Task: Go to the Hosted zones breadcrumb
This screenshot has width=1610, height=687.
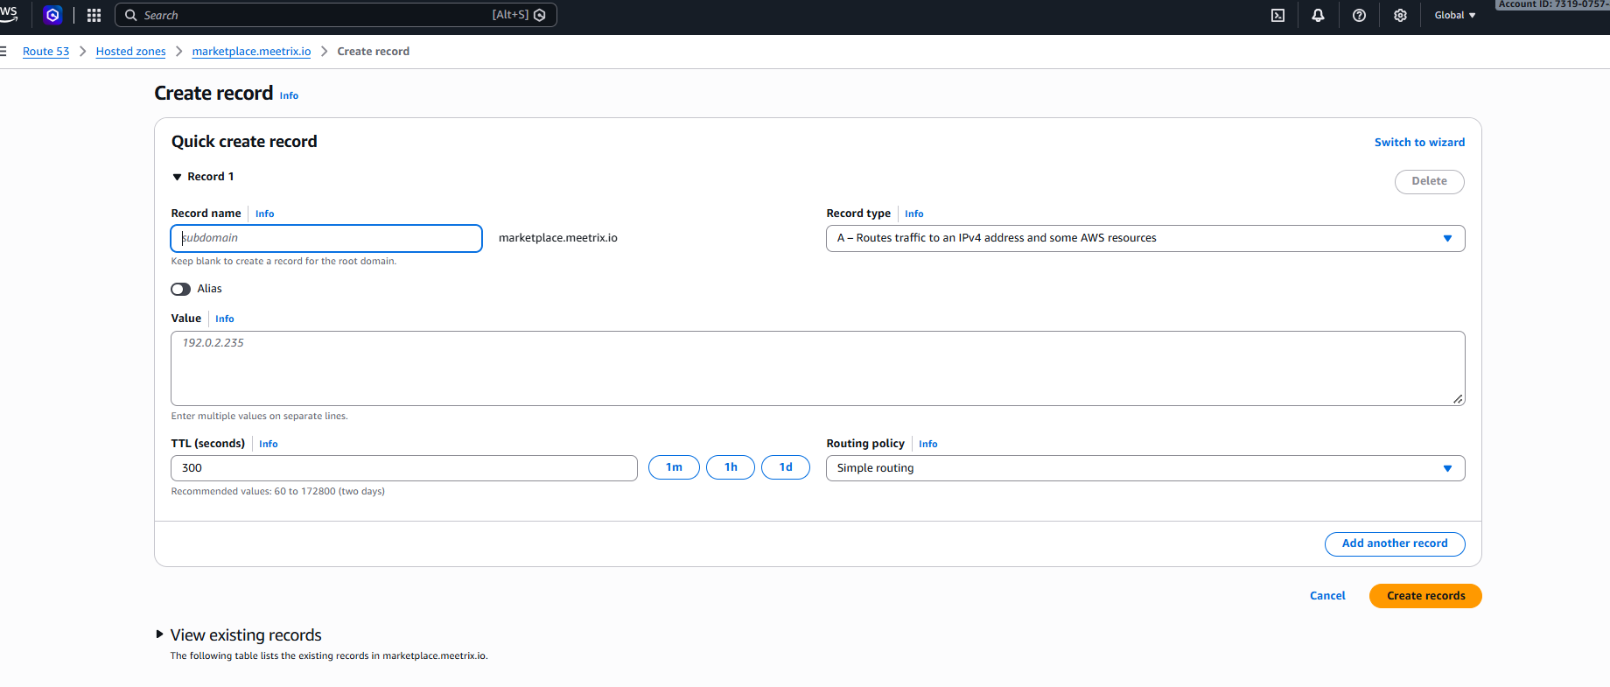Action: coord(131,52)
